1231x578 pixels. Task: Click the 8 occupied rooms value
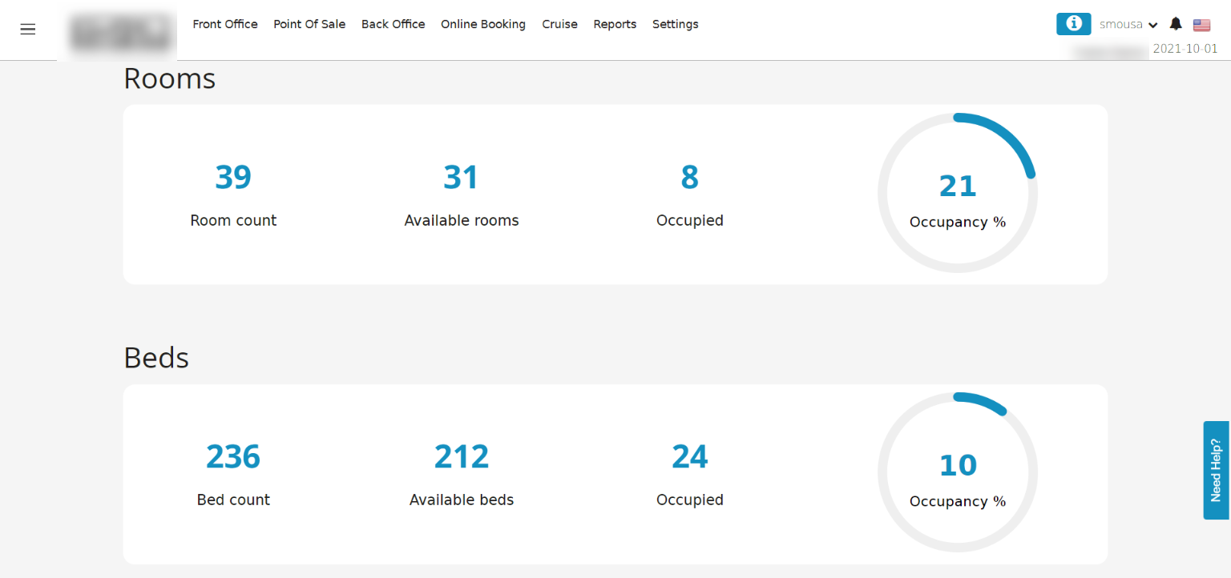coord(690,177)
